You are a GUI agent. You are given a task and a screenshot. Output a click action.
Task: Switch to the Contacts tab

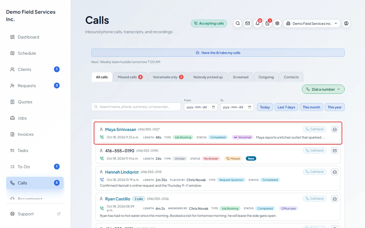291,77
